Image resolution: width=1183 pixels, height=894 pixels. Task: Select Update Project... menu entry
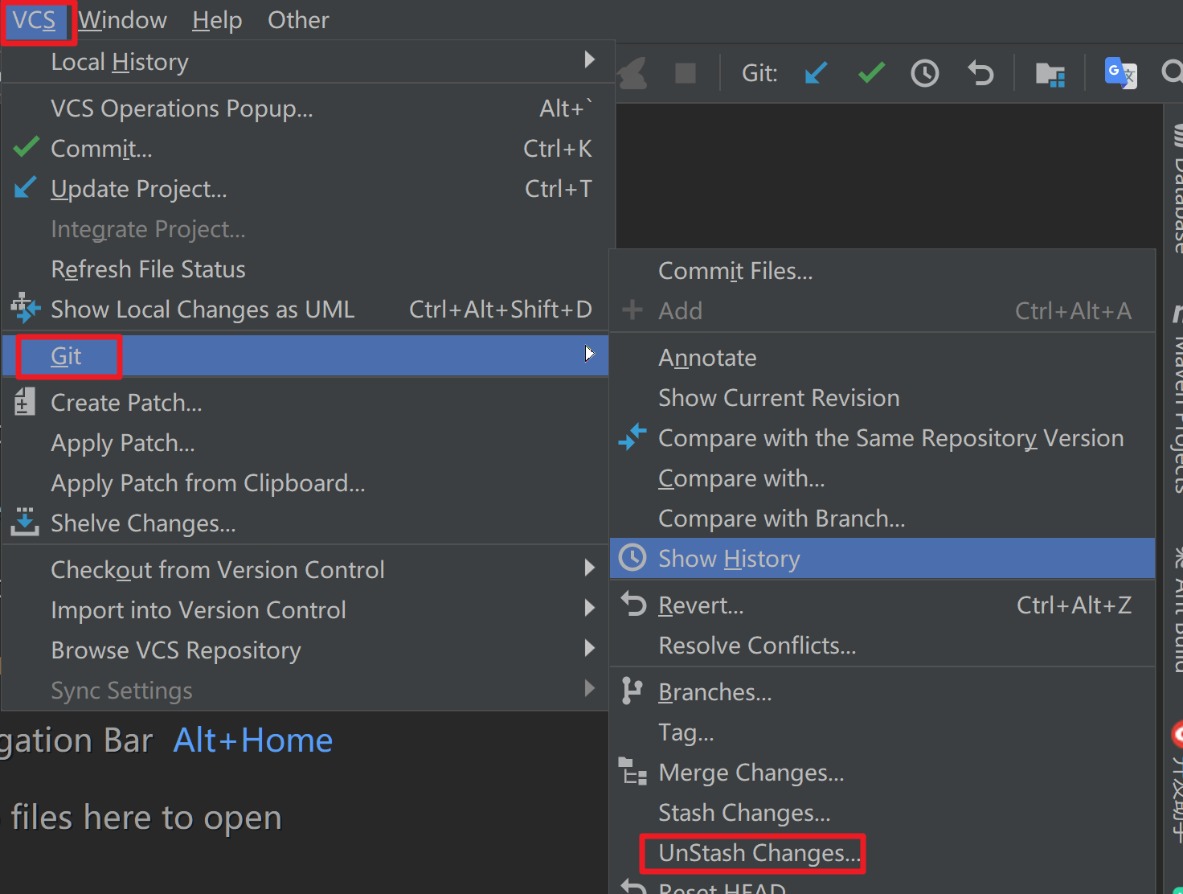[x=305, y=189]
